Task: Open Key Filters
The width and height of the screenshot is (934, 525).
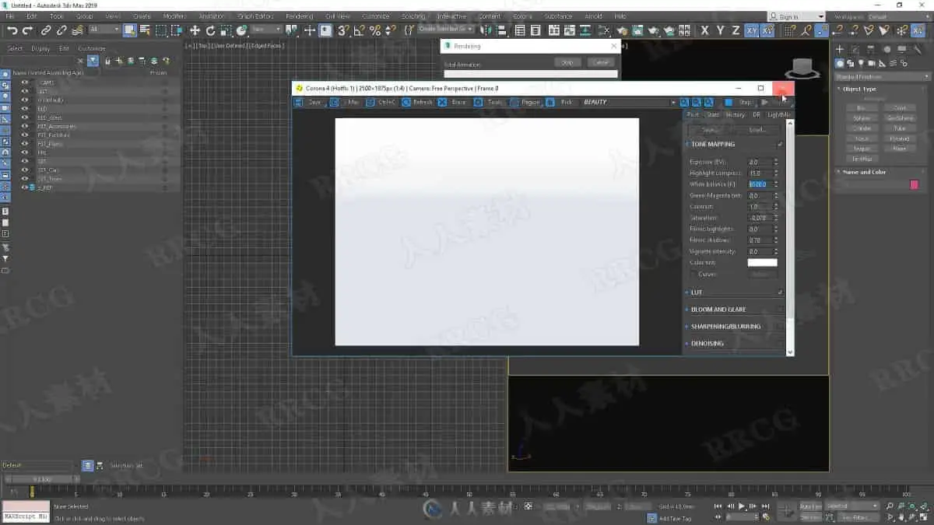Action: (x=859, y=516)
